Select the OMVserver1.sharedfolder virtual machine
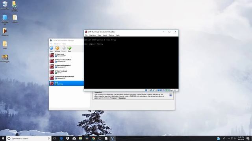 (67, 78)
